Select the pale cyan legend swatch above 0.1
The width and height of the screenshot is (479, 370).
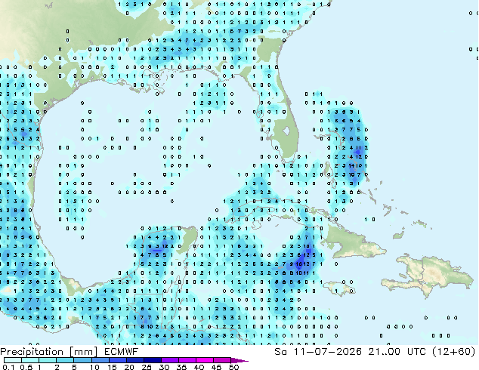[13, 360]
